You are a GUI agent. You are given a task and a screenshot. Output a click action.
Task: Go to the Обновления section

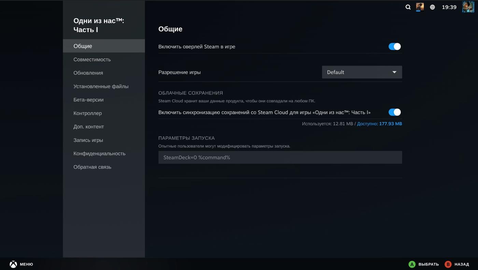click(x=104, y=73)
